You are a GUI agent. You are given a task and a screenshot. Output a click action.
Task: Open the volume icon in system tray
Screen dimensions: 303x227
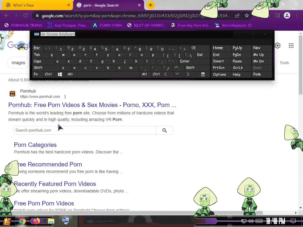[x=251, y=221]
